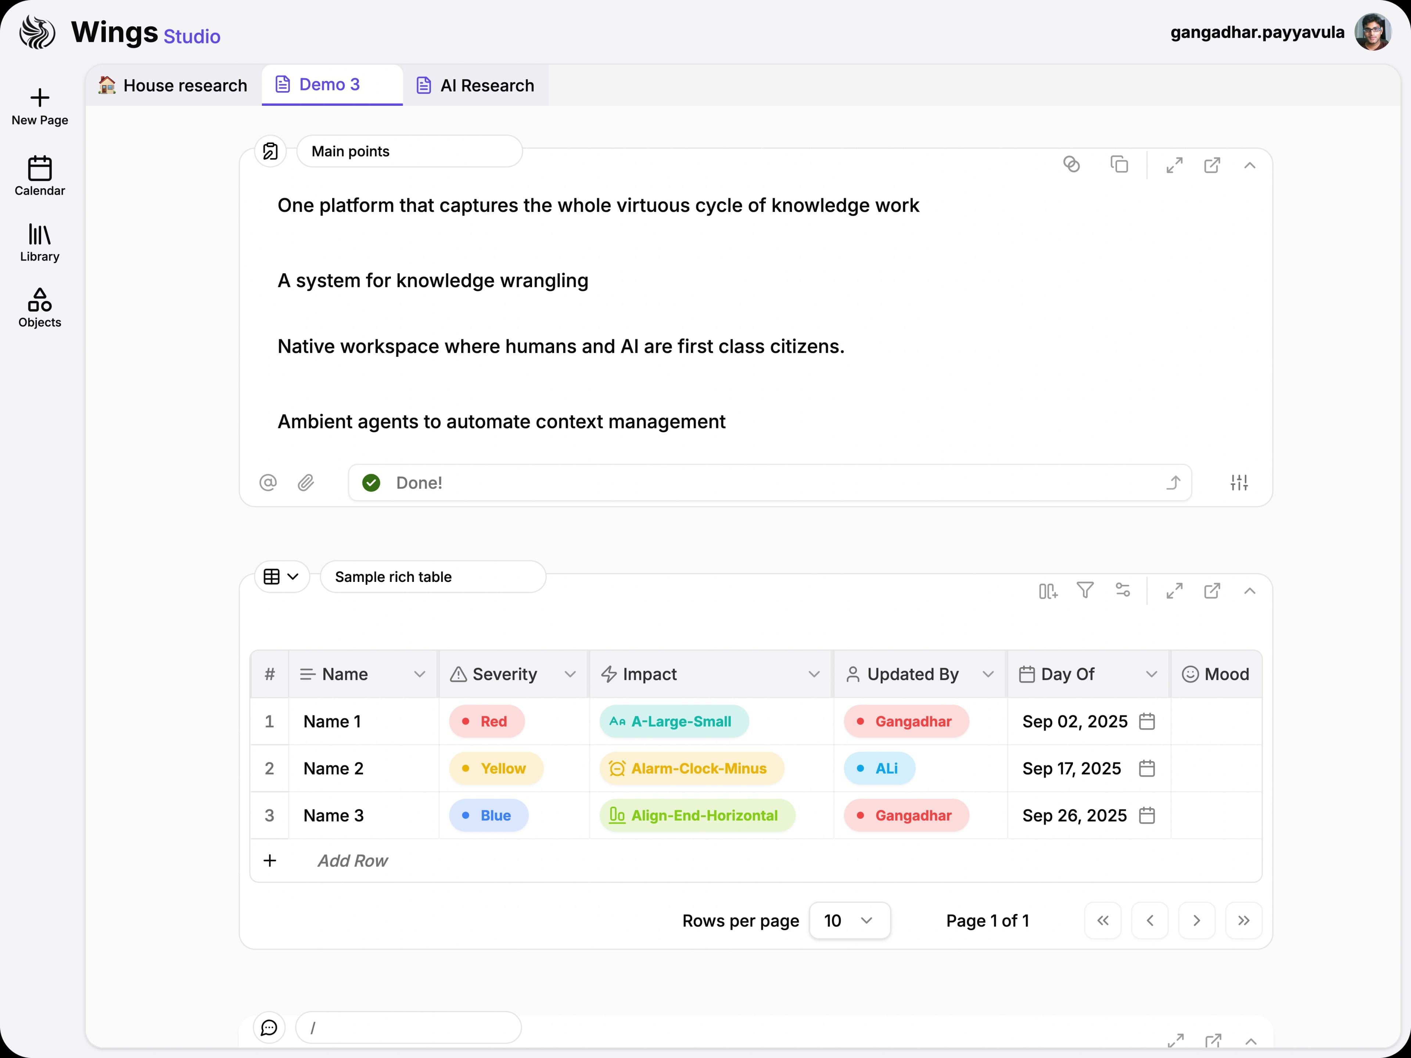Image resolution: width=1411 pixels, height=1058 pixels.
Task: Open the Severity column dropdown
Action: coord(571,674)
